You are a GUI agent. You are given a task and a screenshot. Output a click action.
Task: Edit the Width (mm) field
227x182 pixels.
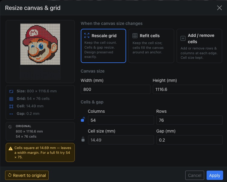tap(116, 89)
